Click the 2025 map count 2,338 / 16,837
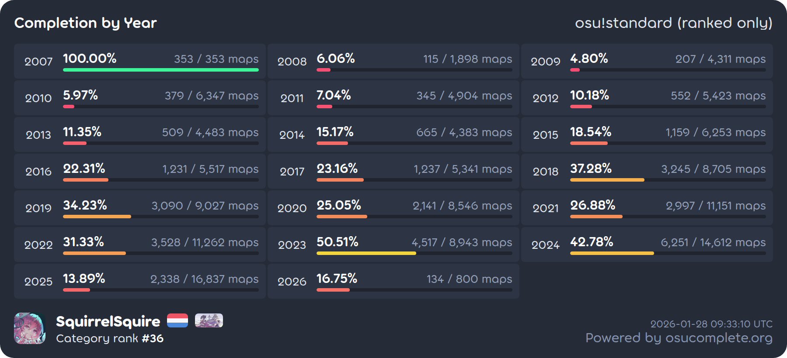The image size is (787, 358). coord(204,279)
